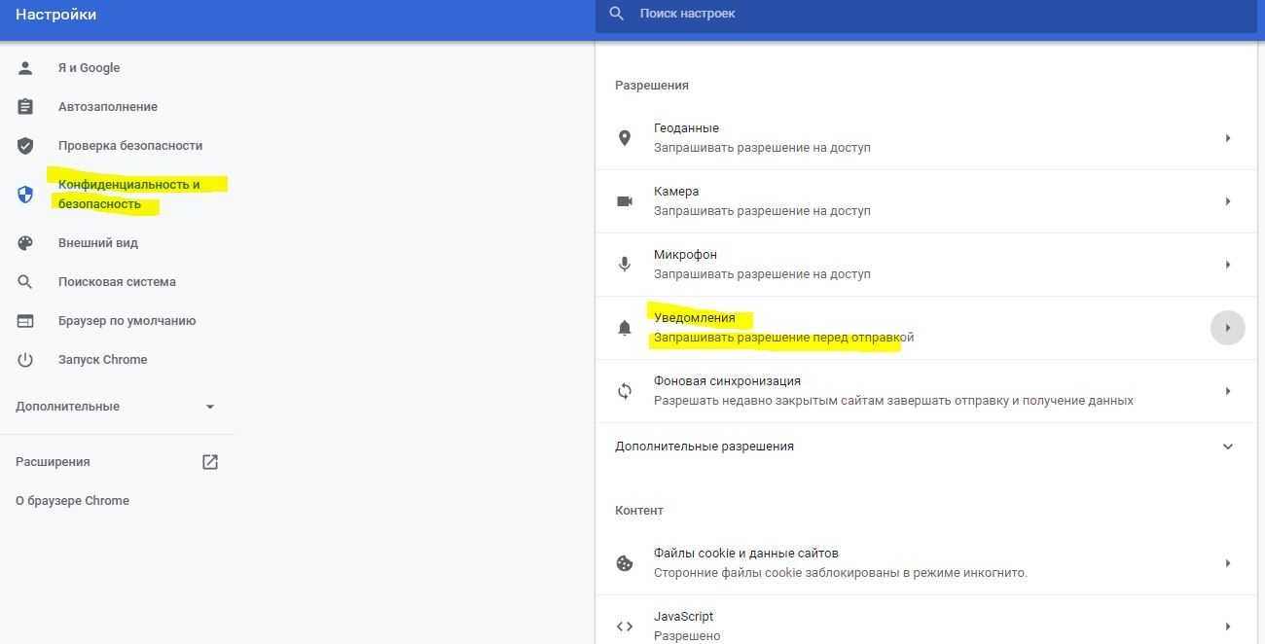Viewport: 1265px width, 644px height.
Task: Click the search magnifier icon in the top bar
Action: click(616, 14)
